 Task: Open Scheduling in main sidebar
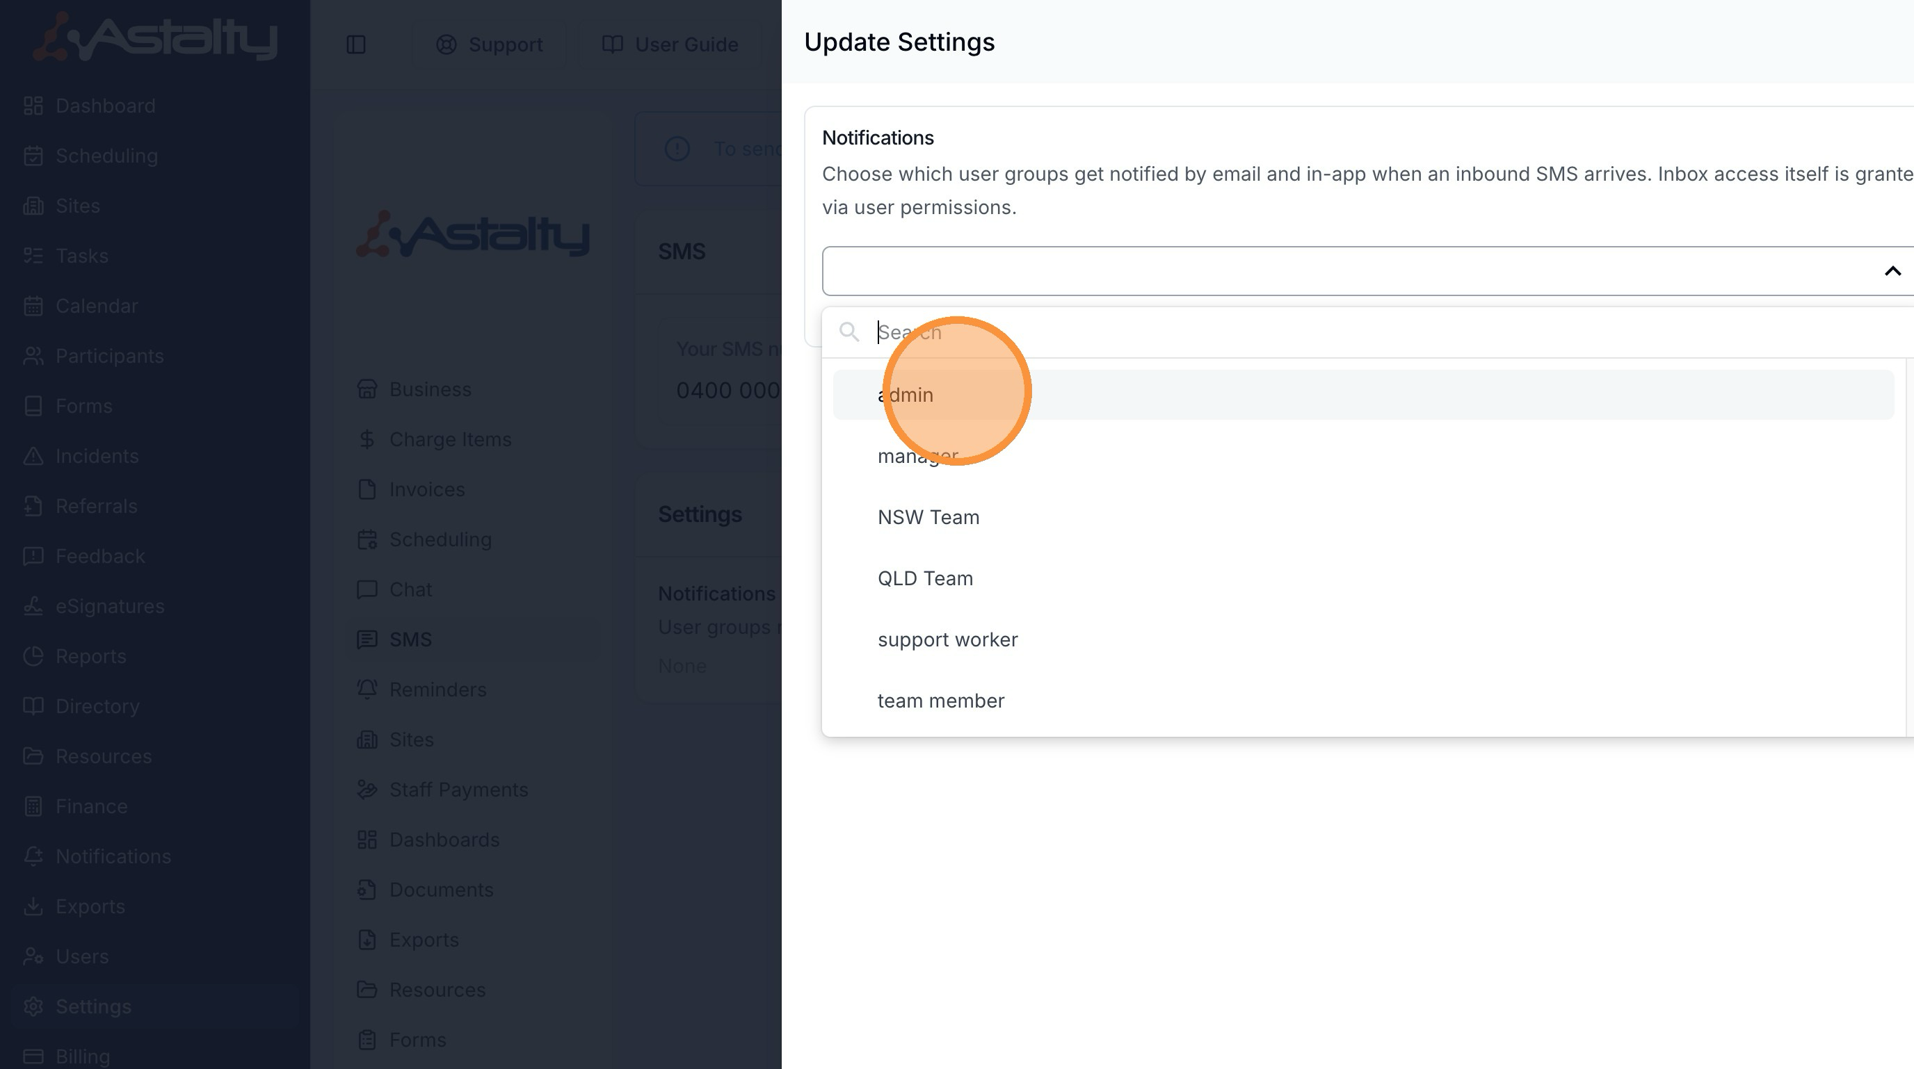click(x=154, y=156)
